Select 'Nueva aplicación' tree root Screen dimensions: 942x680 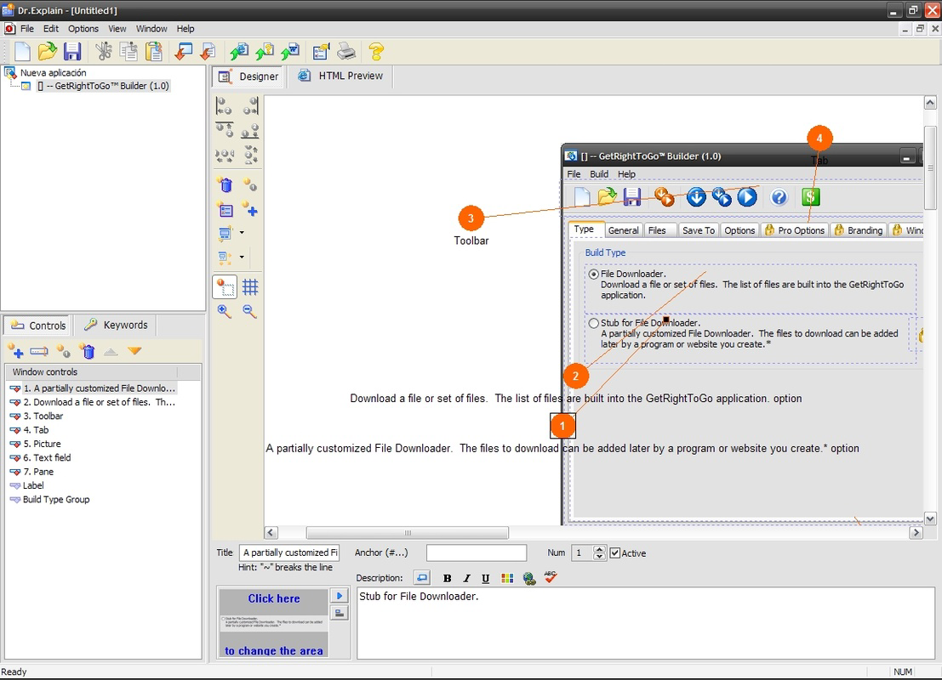54,72
